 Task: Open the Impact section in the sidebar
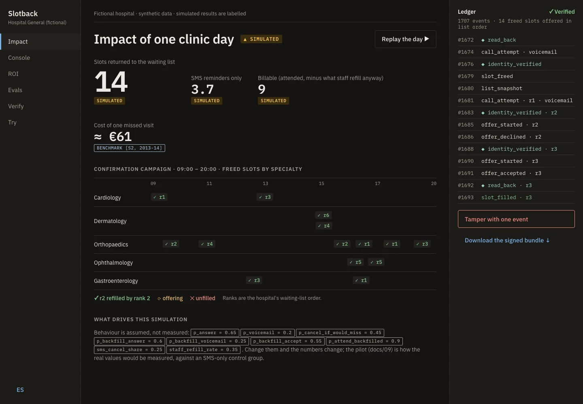coord(40,42)
